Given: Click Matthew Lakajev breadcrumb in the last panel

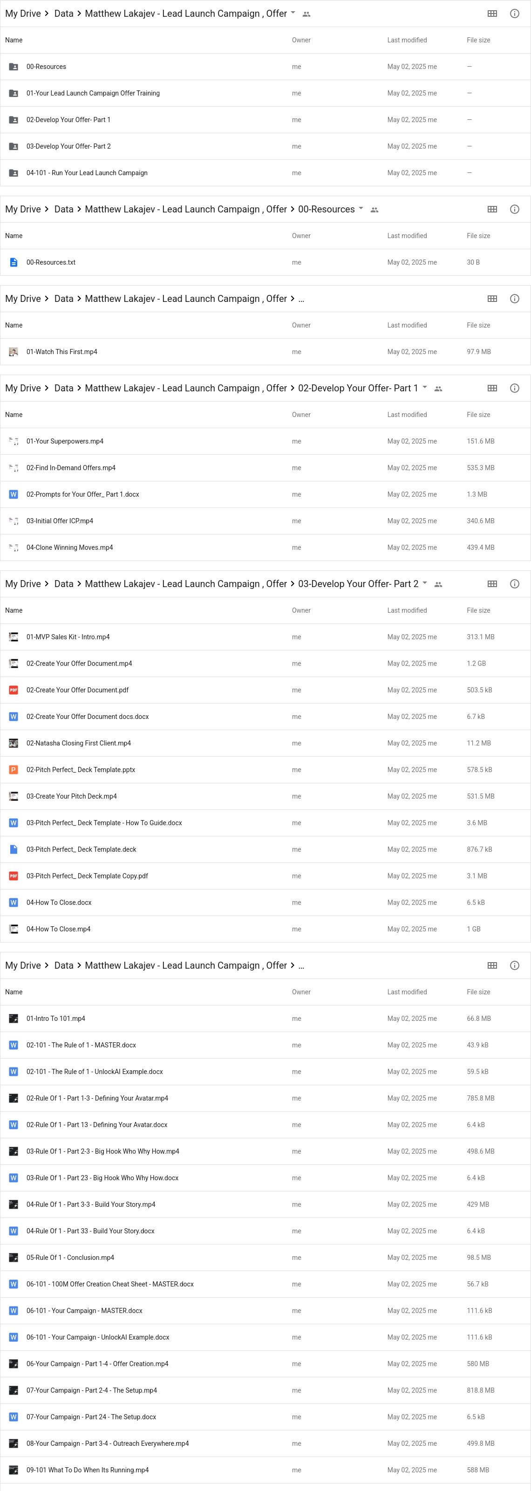Looking at the screenshot, I should pos(186,965).
